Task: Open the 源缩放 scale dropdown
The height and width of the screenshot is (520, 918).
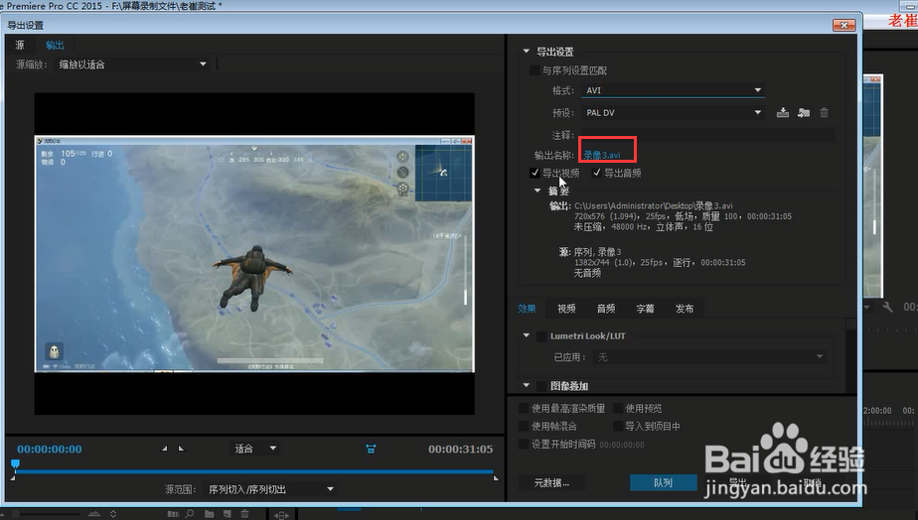Action: click(132, 65)
